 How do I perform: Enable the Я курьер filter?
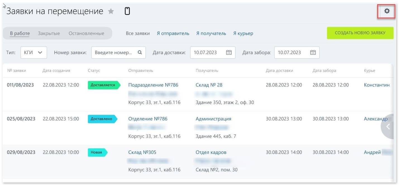coord(243,33)
